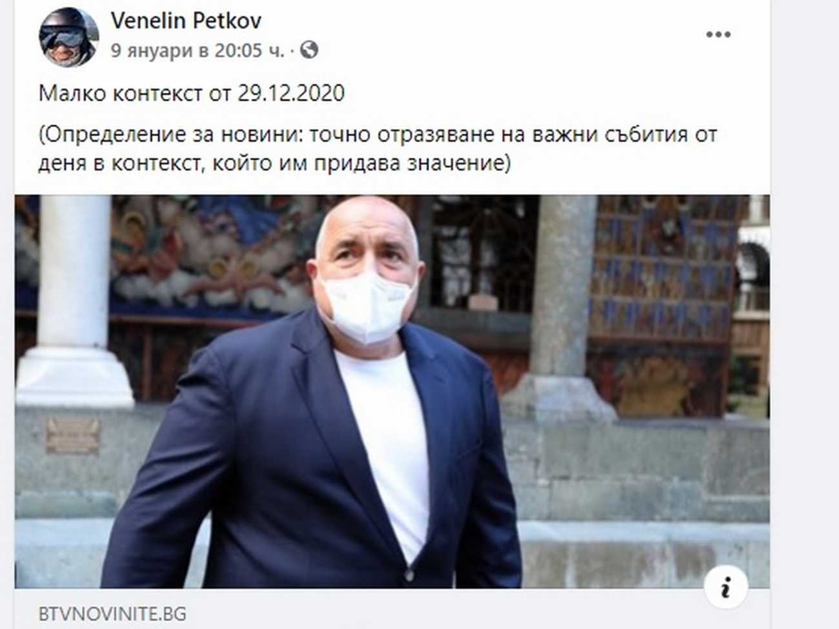Viewport: 839px width, 629px height.
Task: Click the info 'i' icon on link preview
Action: tap(726, 587)
